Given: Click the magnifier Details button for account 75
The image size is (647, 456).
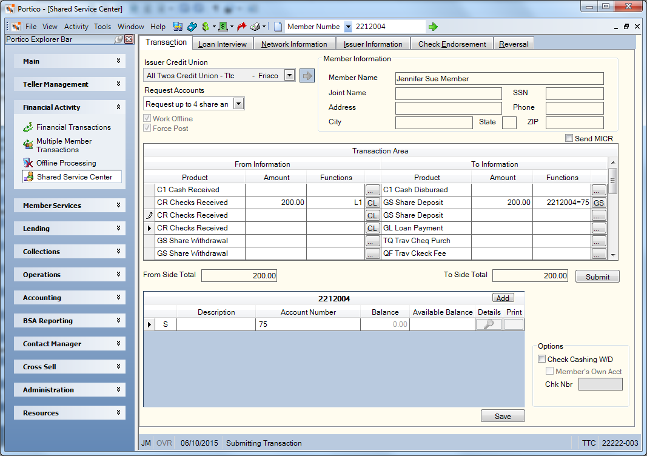Looking at the screenshot, I should tap(489, 324).
